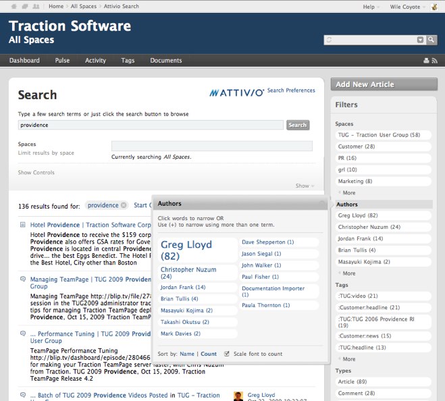Viewport: 445px width, 401px height.
Task: Click the print icon beside RSS feed
Action: point(426,61)
